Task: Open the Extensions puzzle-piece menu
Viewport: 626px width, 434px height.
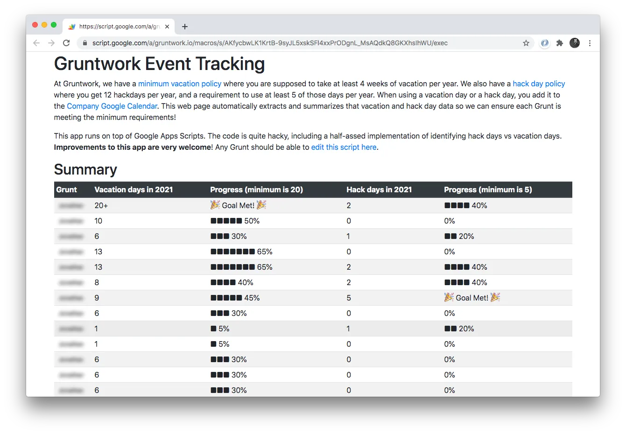Action: point(560,43)
